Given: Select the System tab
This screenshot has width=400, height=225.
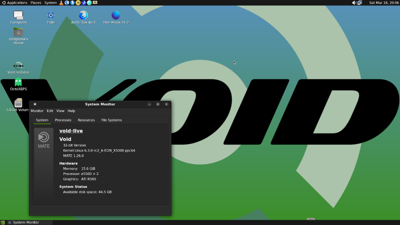Looking at the screenshot, I should (42, 120).
